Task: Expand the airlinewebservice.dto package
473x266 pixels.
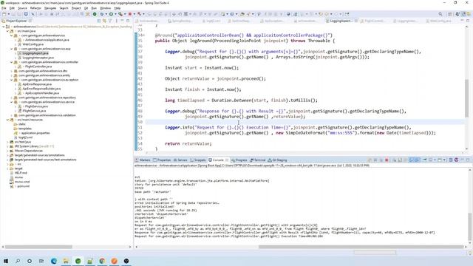Action: point(12,71)
